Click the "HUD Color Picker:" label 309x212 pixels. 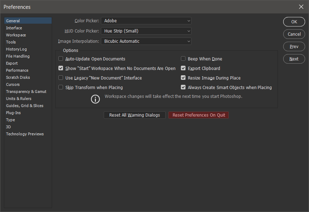(82, 31)
